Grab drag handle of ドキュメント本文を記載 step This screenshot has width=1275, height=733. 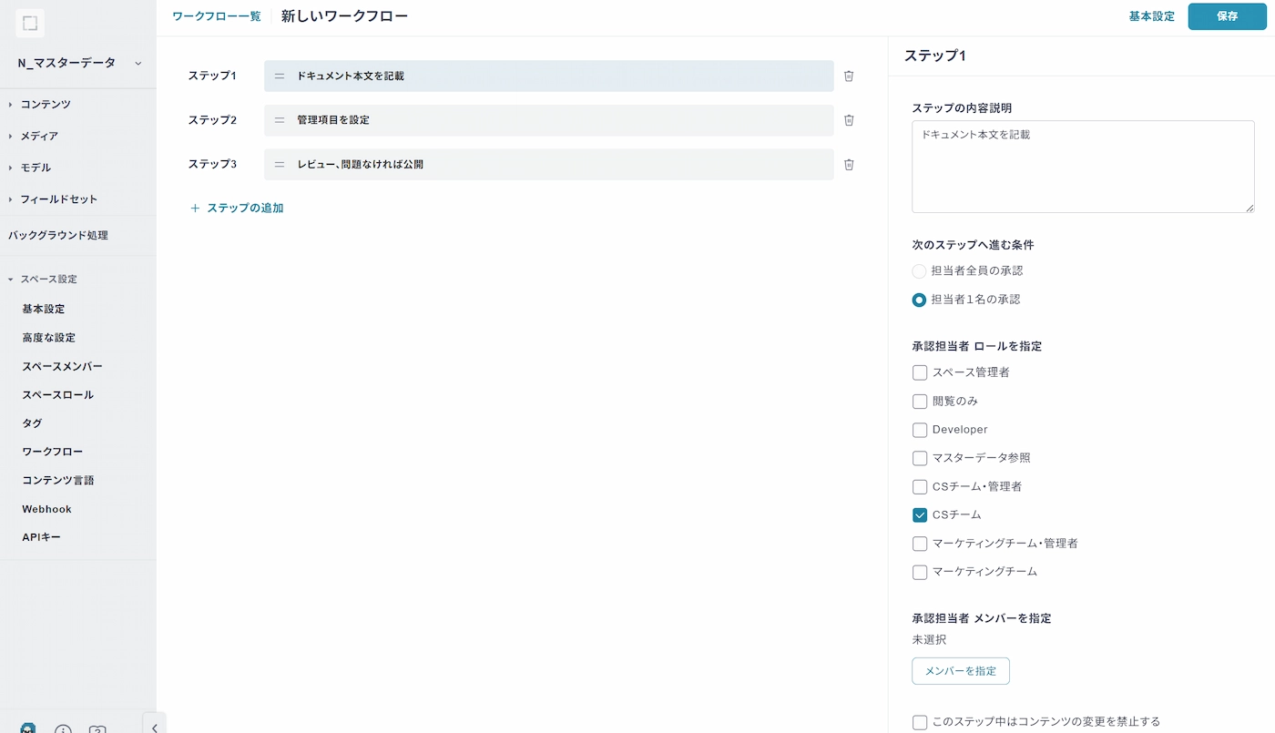coord(280,76)
